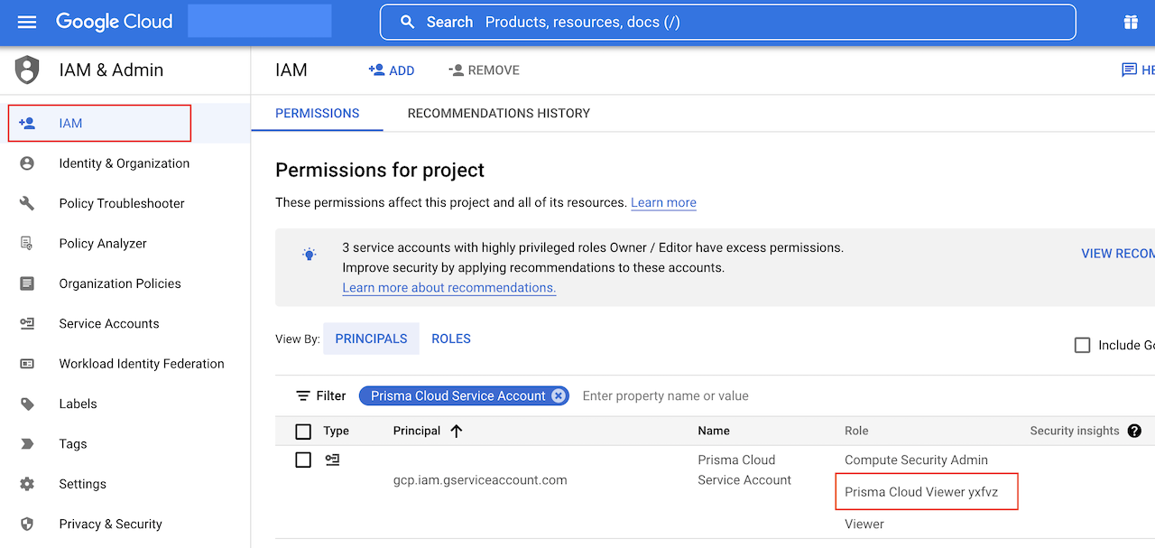Switch View By to Roles

451,339
